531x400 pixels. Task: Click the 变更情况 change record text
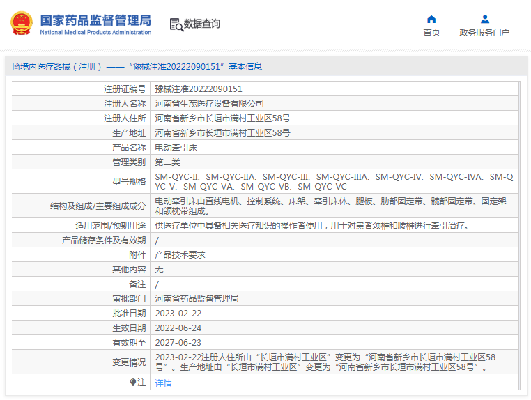(325, 362)
